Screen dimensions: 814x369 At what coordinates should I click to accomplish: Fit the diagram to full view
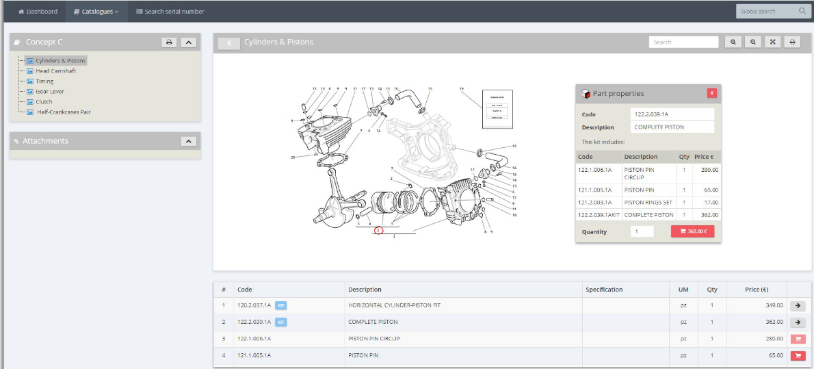(772, 42)
